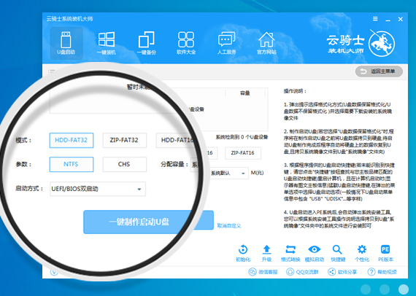Viewport: 416px width, 296px height.
Task: Click 取消自定义 link
Action: click(x=229, y=226)
